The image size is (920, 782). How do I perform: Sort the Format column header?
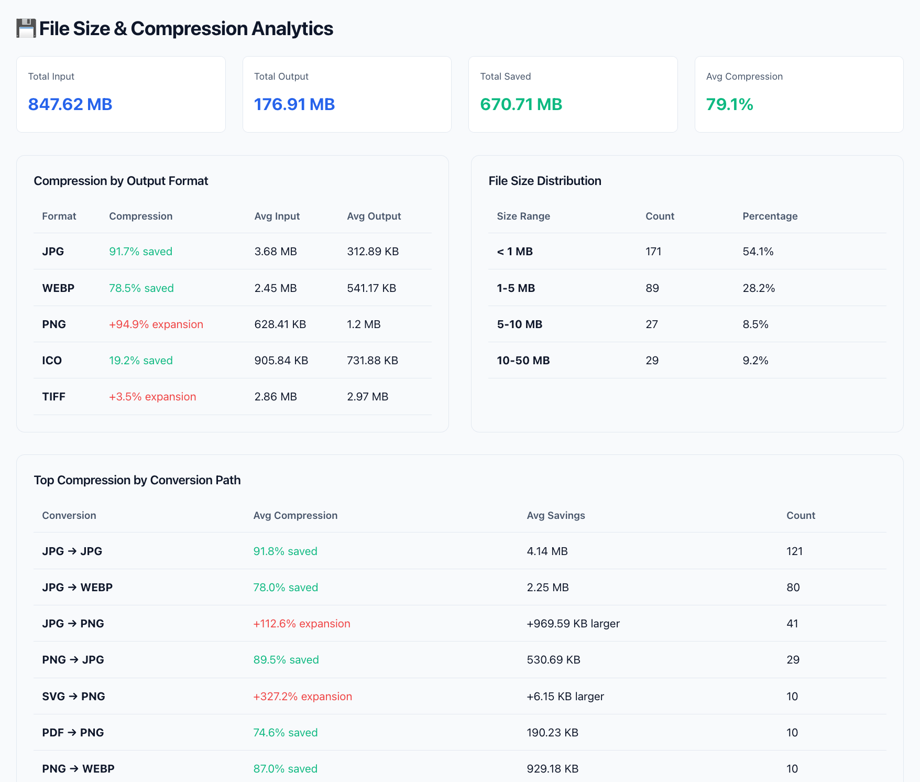[59, 216]
